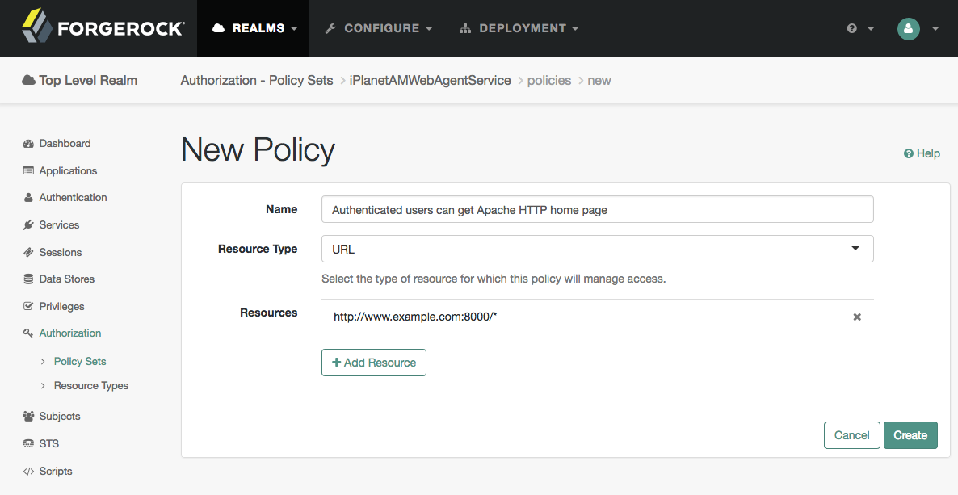Click the Top Level Realm cloud icon
The image size is (958, 495).
(x=28, y=80)
